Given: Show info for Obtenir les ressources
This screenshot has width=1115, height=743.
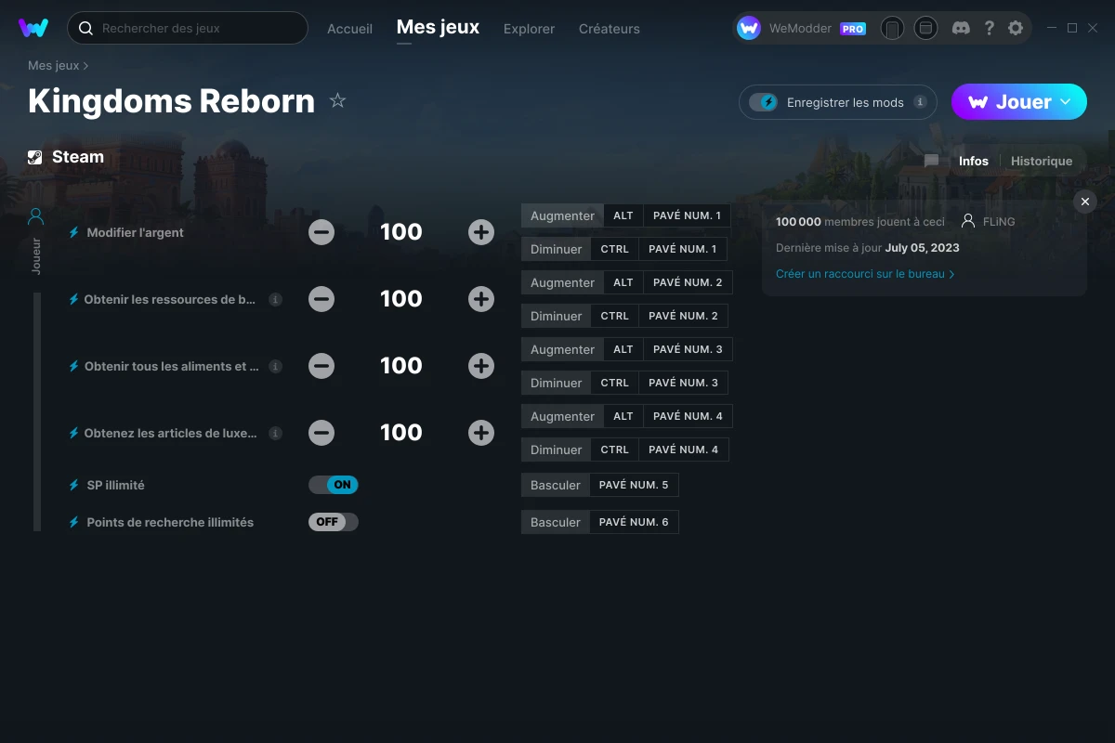Looking at the screenshot, I should (275, 300).
